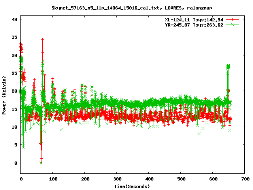The image size is (253, 190).
Task: Click x-axis tick label '500'
Action: point(181,179)
